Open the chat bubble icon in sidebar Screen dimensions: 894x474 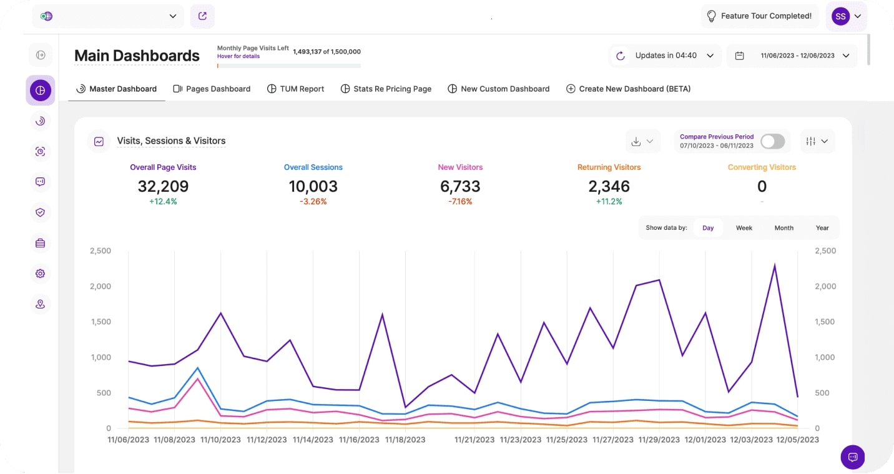tap(41, 182)
